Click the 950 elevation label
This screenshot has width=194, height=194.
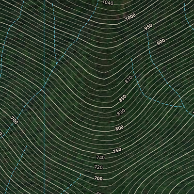click(x=148, y=27)
